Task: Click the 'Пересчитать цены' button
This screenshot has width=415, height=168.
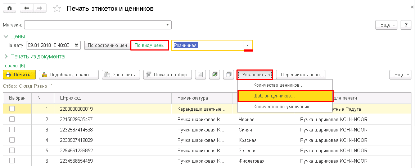Action: pos(301,75)
